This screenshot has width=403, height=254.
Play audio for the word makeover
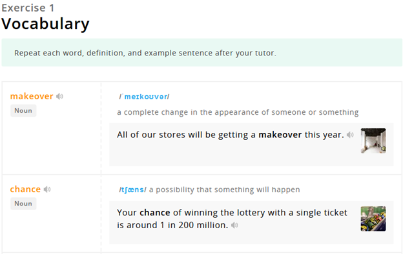point(59,96)
